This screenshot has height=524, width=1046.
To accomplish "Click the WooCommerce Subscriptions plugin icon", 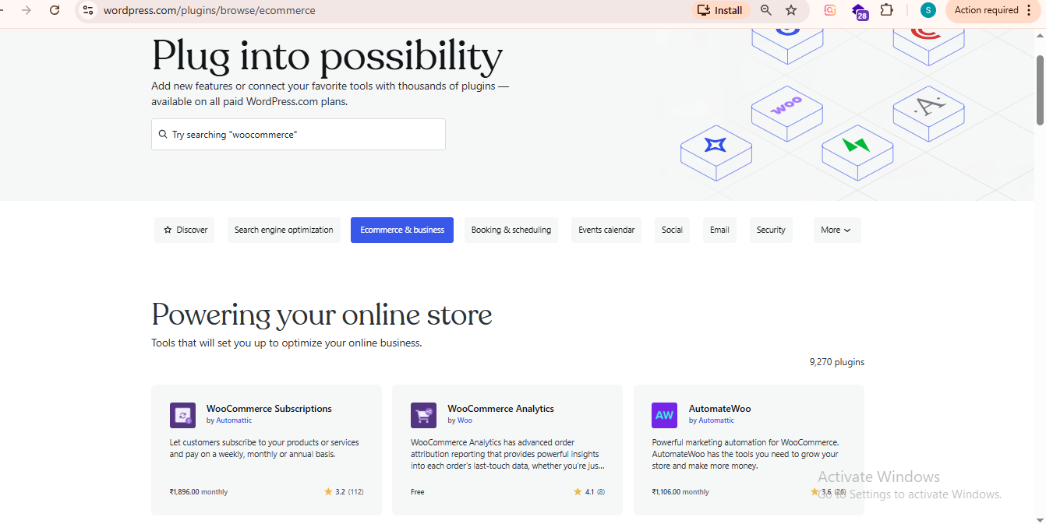I will coord(182,415).
